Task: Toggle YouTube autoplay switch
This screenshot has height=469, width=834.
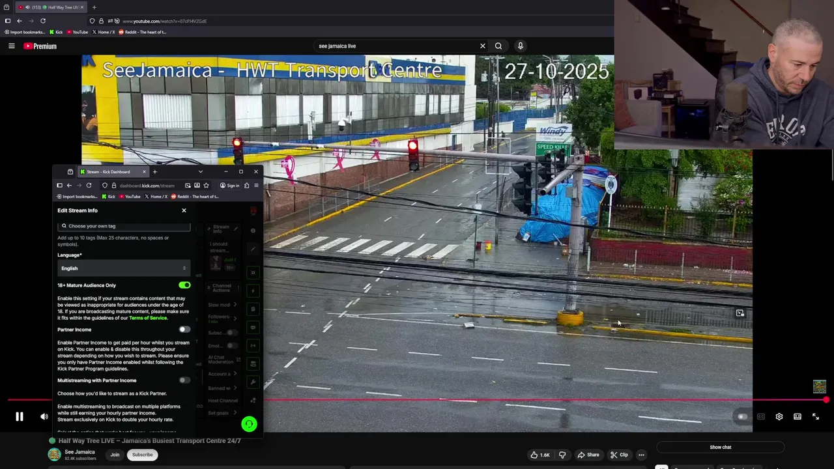Action: pos(742,417)
